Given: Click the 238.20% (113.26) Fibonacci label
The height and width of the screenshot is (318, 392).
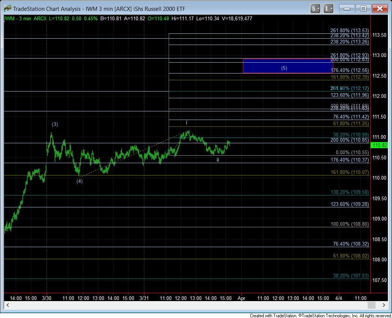Looking at the screenshot, I should pyautogui.click(x=350, y=42).
